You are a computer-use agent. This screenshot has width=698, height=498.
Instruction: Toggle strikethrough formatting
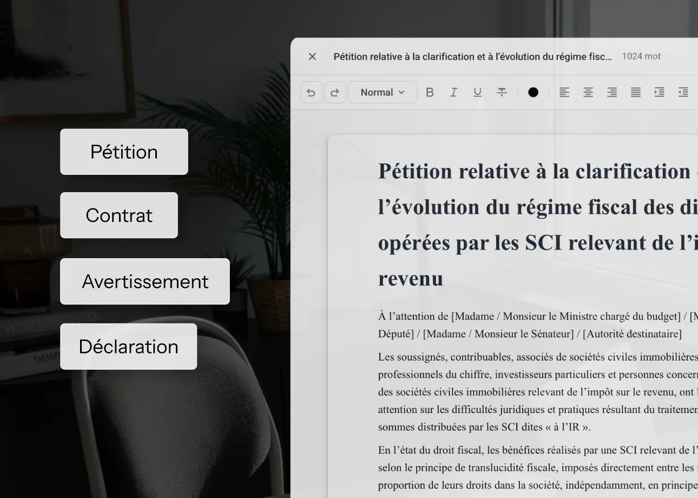[502, 93]
